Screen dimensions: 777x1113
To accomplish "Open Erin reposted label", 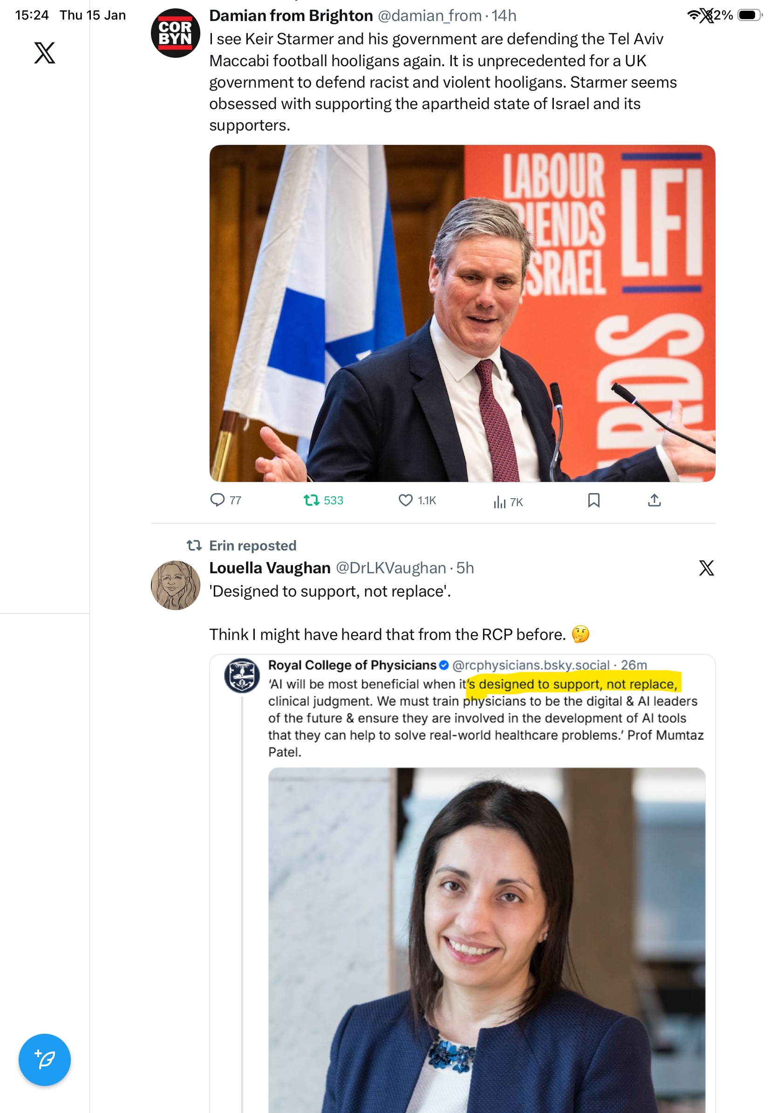I will [x=252, y=545].
